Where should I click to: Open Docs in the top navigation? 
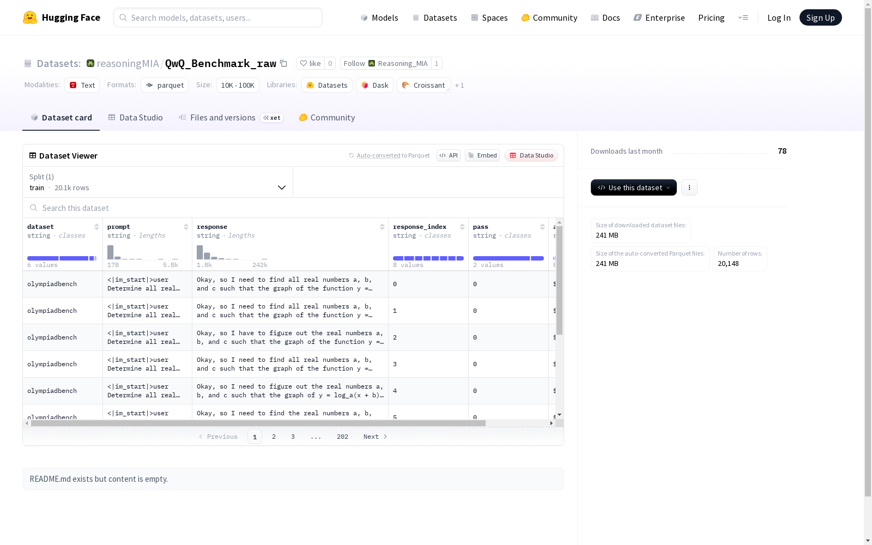[x=605, y=17]
